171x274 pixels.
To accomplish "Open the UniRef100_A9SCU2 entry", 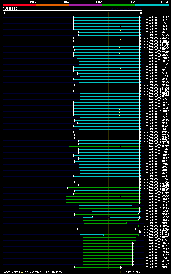I will 157,176.
